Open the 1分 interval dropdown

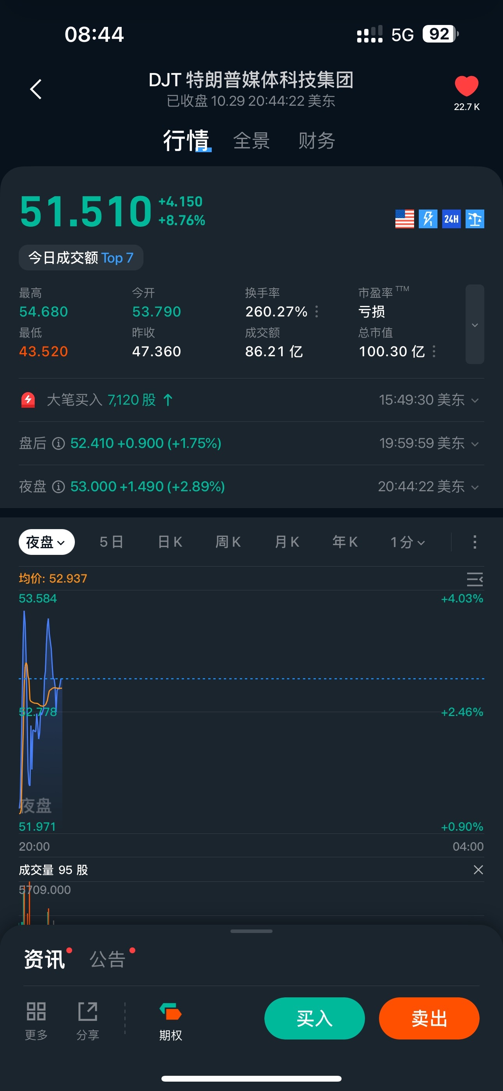point(407,542)
